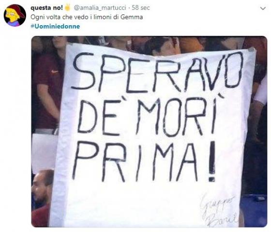The image size is (271, 232).
Task: Click the cartoon profile avatar picture
Action: coord(15,15)
